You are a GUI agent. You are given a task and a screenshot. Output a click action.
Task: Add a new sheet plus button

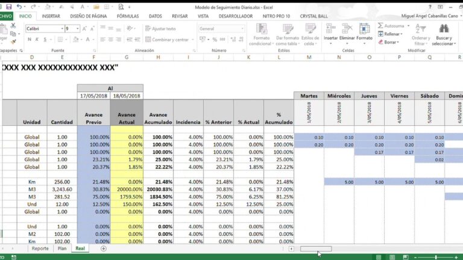[103, 249]
